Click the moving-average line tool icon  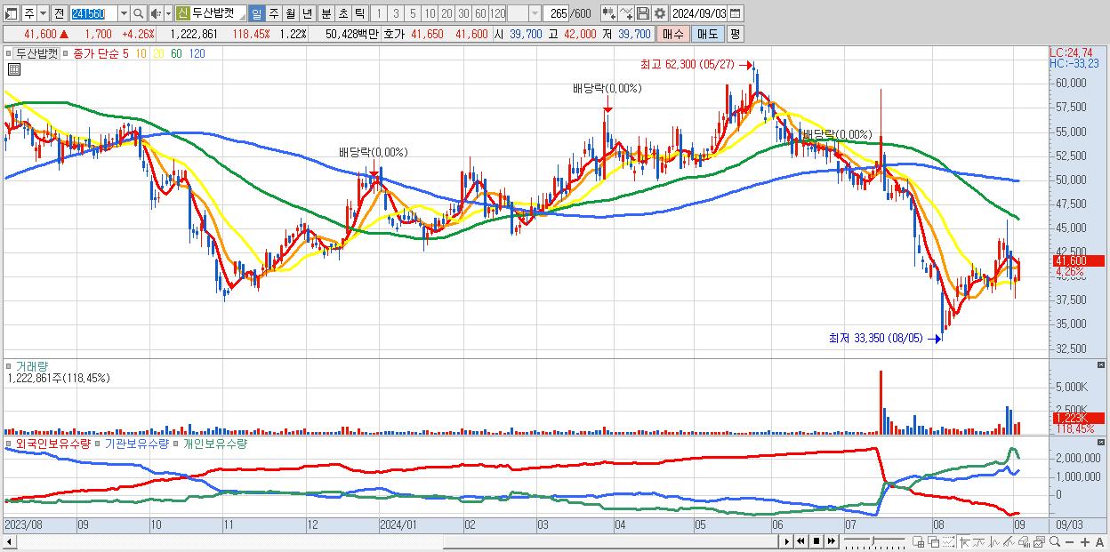coord(979,541)
